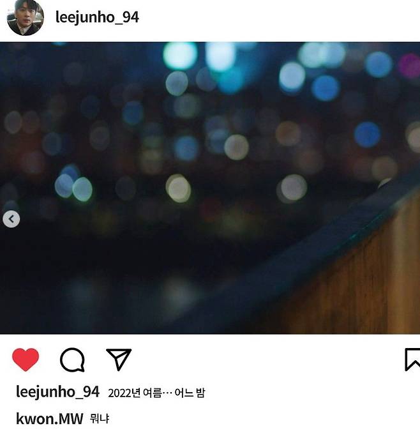Click leejunho_94 username beside the caption
Image resolution: width=420 pixels, height=440 pixels.
57,391
